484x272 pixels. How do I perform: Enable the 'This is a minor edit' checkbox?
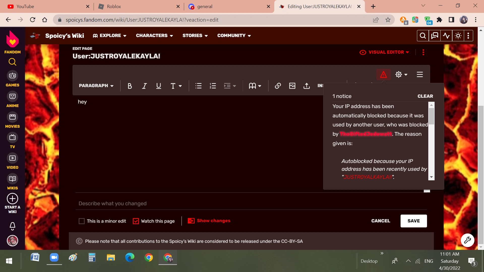81,221
